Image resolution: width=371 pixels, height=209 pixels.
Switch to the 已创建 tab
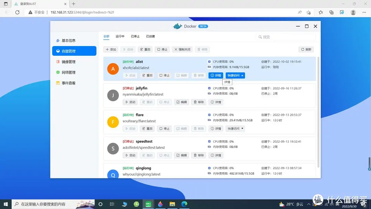[150, 36]
